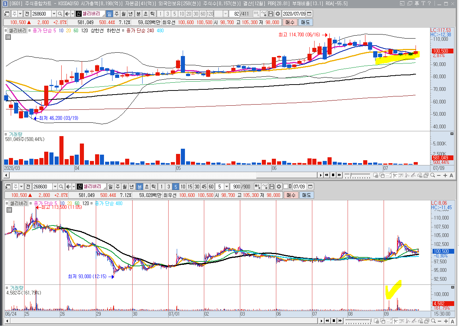Click the line-draw tool icon in top chart toolbar
The height and width of the screenshot is (326, 459).
tap(264, 14)
